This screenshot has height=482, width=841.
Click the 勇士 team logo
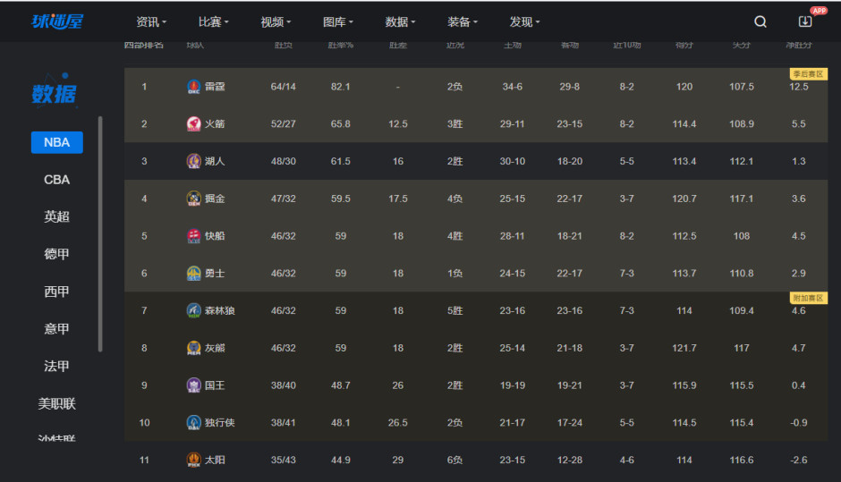[193, 274]
